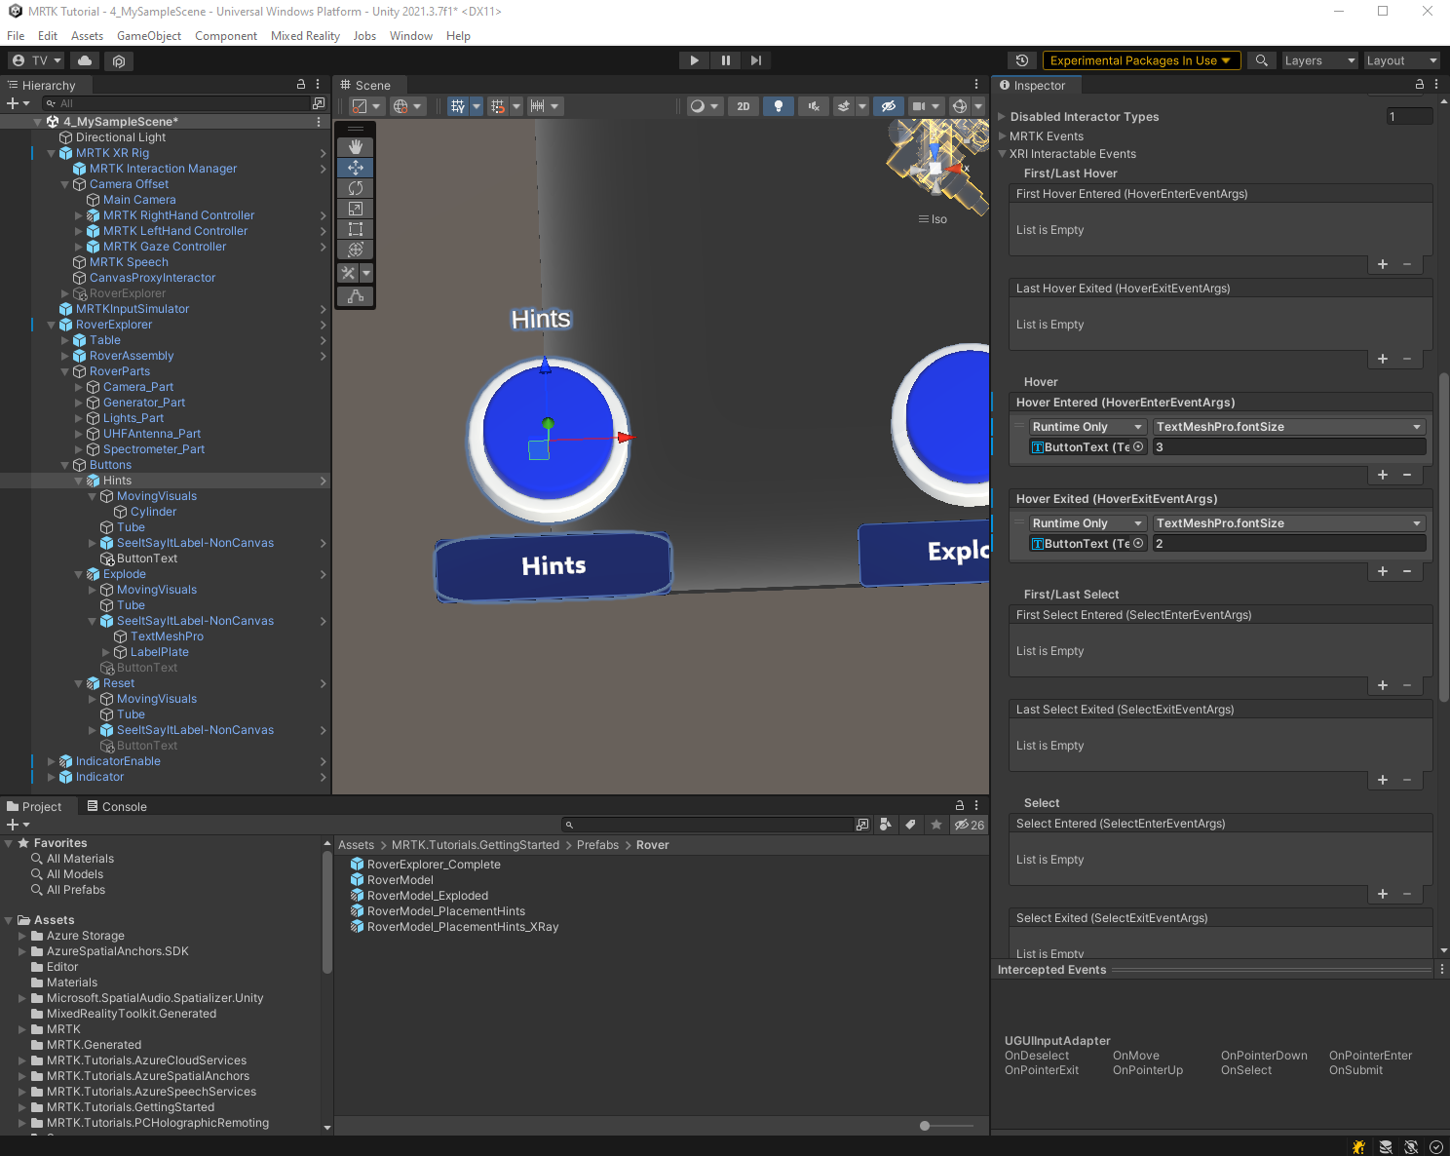Toggle Scene lighting bulb
1450x1156 pixels.
778,106
